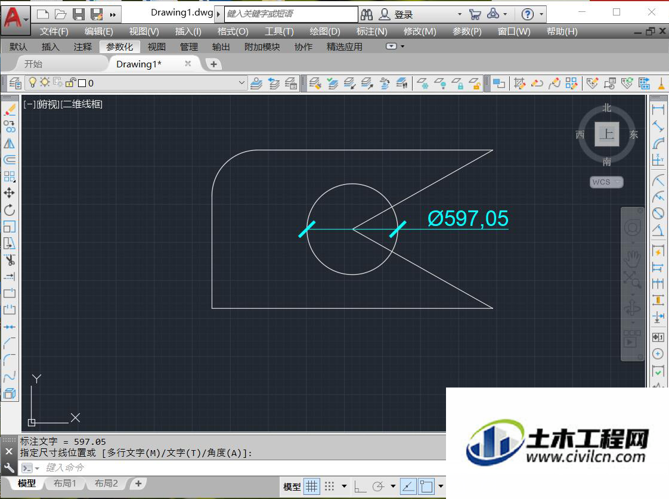
Task: Open the layer selection dropdown
Action: [241, 83]
